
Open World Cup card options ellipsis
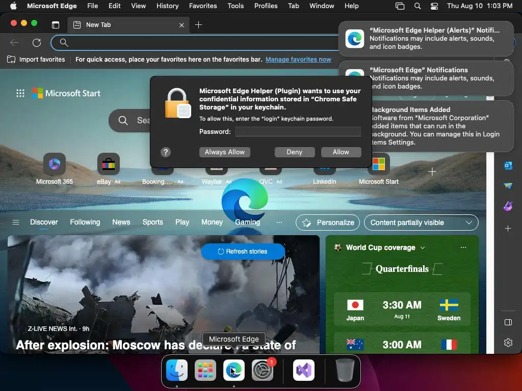(463, 247)
